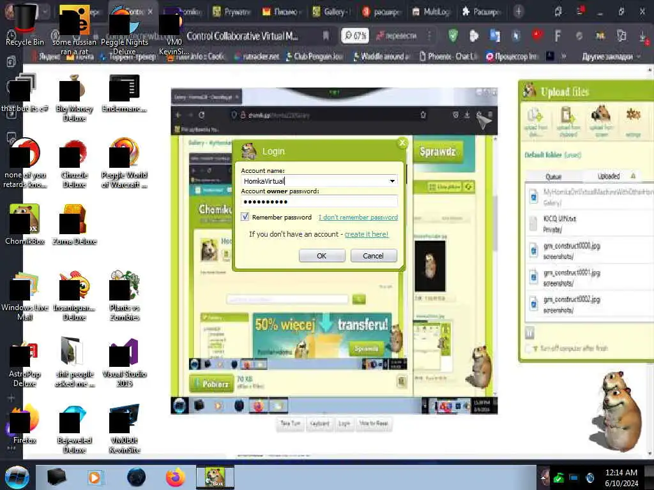The height and width of the screenshot is (490, 654).
Task: Click green Pobierz download button
Action: point(211,383)
